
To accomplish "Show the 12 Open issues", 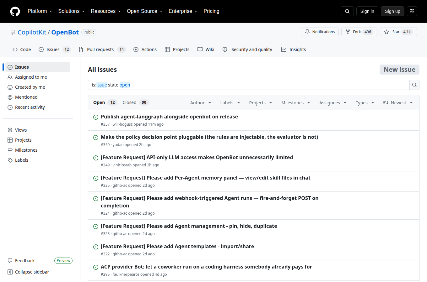I will click(x=105, y=102).
